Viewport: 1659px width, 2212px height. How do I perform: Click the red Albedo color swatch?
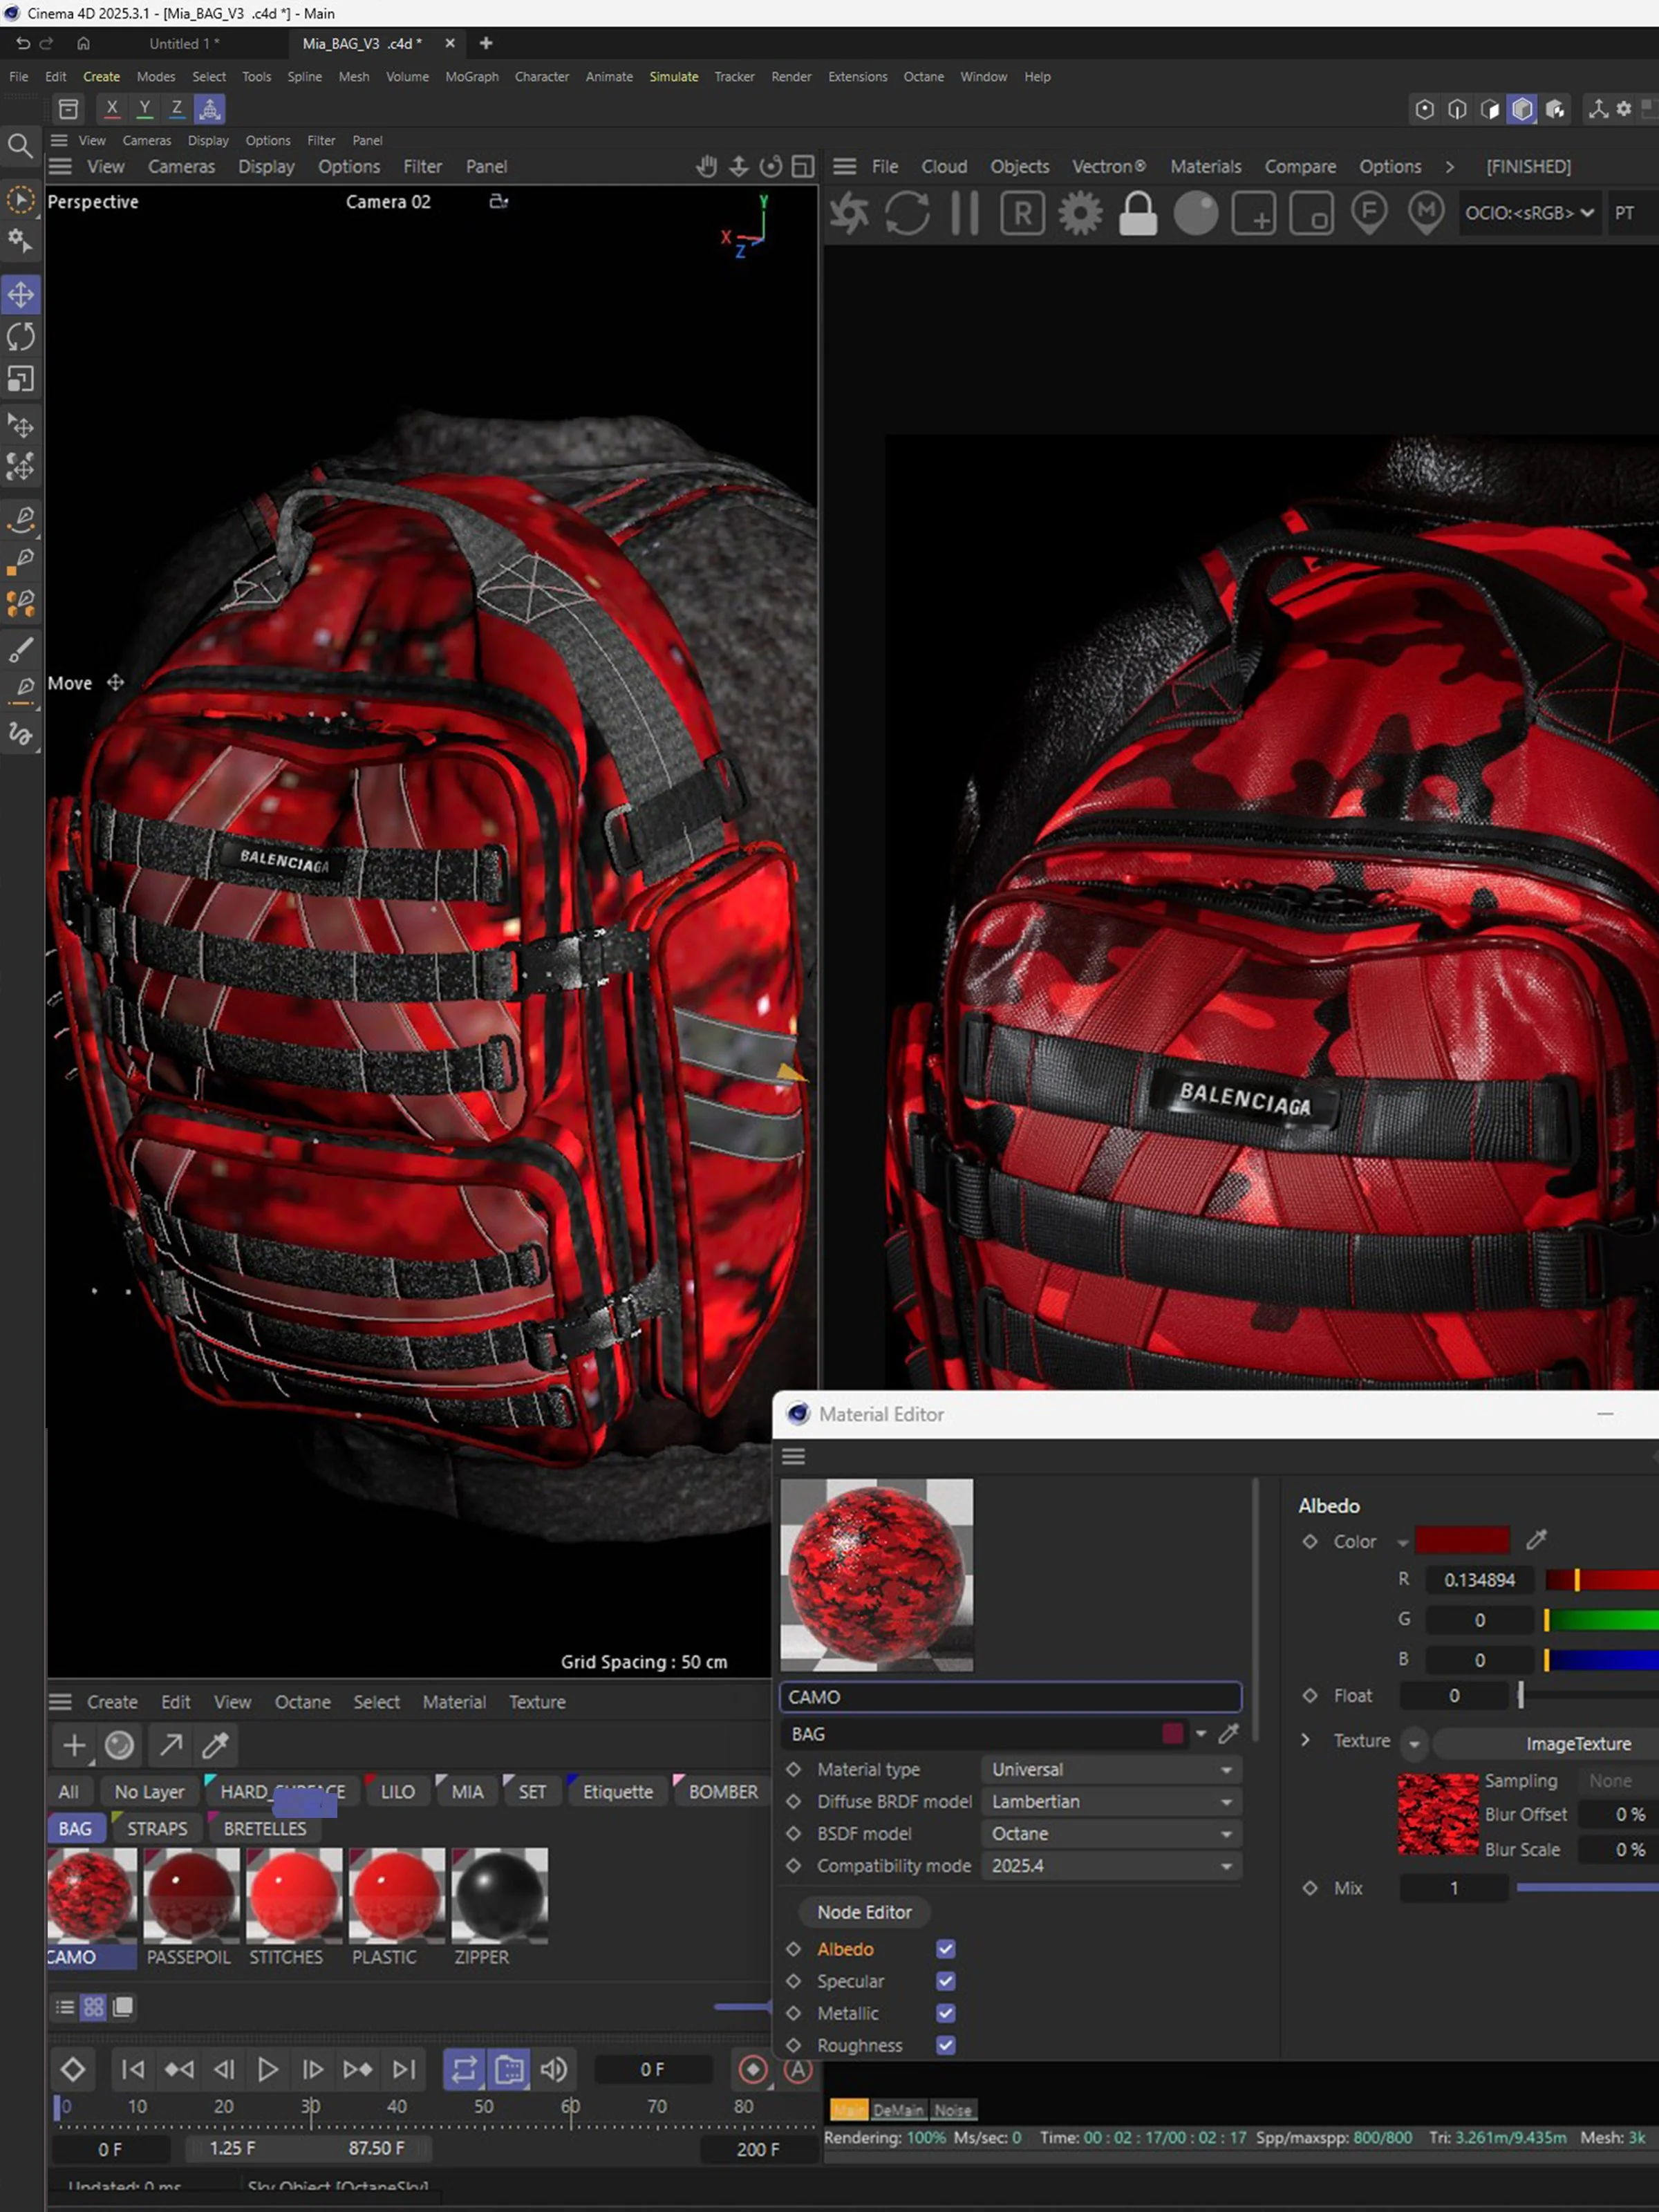pyautogui.click(x=1464, y=1540)
